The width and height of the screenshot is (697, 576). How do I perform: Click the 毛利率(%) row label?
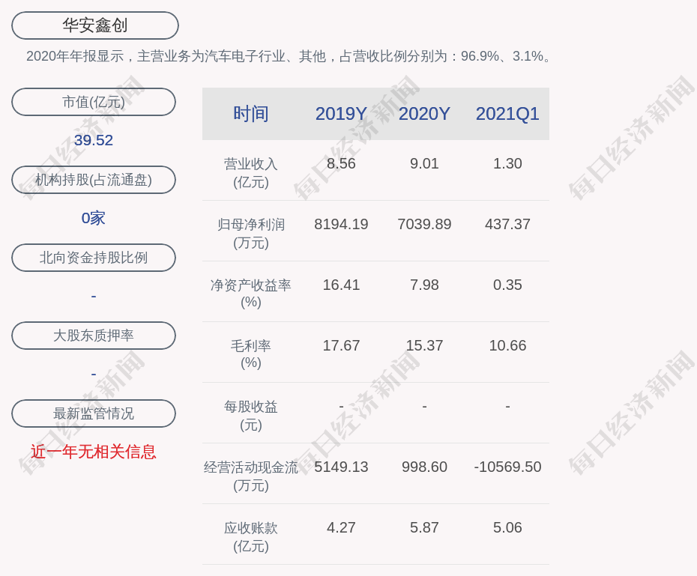251,354
